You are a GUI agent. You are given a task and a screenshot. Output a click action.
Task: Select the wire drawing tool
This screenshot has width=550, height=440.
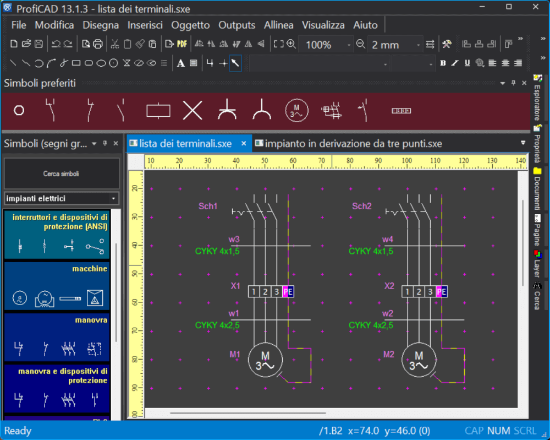pos(210,63)
